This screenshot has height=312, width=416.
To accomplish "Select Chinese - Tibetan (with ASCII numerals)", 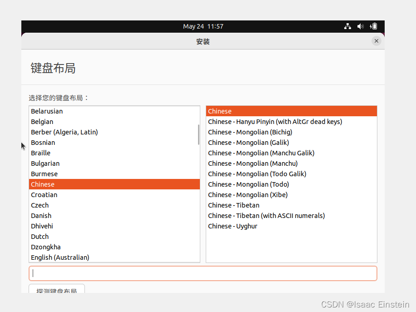I will pos(291,216).
